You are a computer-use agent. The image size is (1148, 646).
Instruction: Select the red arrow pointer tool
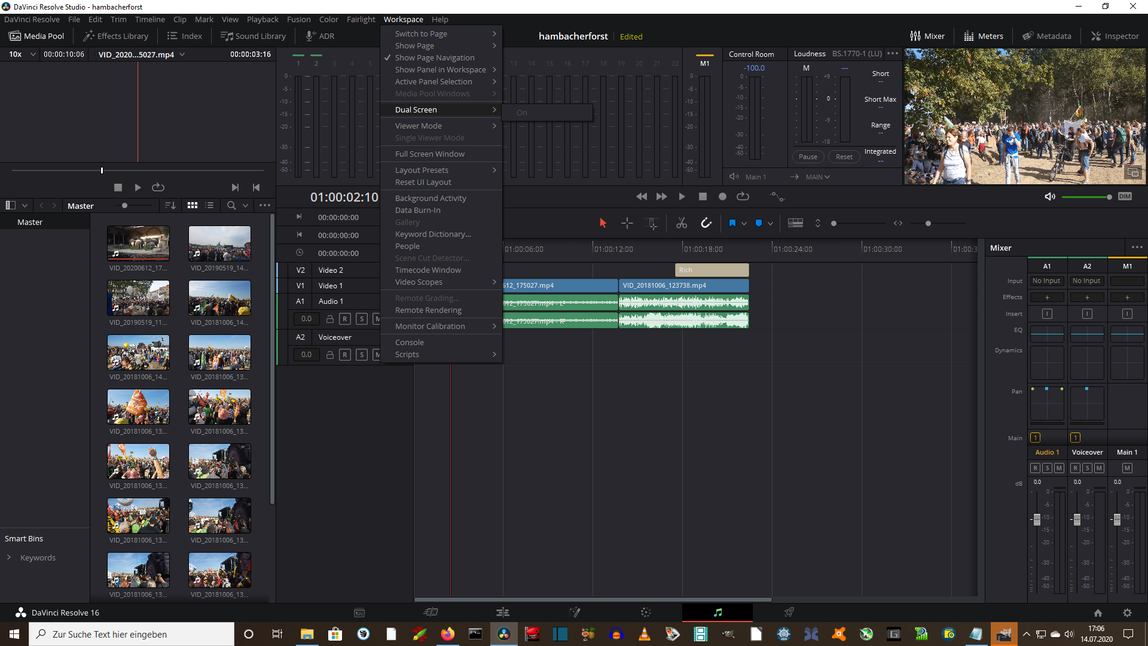603,223
